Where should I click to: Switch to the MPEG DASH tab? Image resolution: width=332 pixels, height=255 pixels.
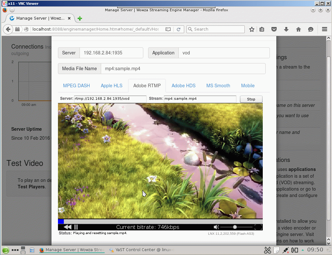(x=76, y=86)
